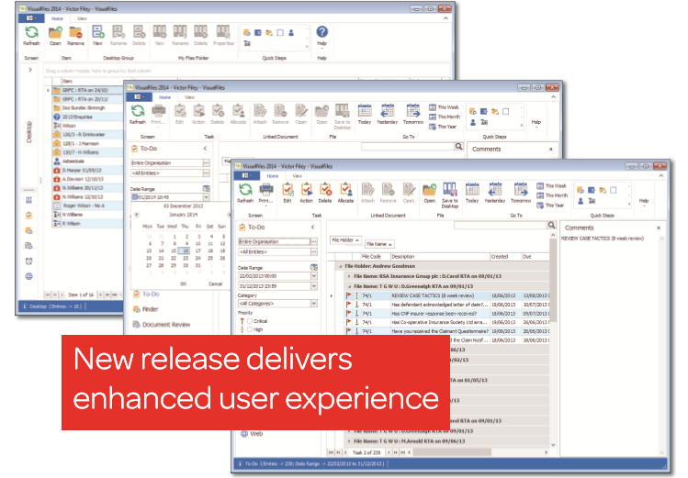Click Refresh in the back Desktop window

(x=31, y=36)
